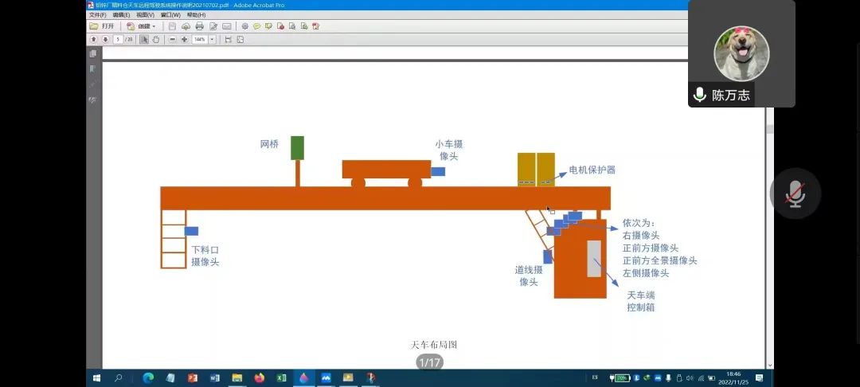
Task: Open the bookmarks side panel
Action: tap(93, 68)
